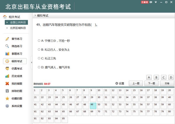The width and height of the screenshot is (175, 124).
Task: Jump to question 1 in the grid
Action: pyautogui.click(x=36, y=92)
